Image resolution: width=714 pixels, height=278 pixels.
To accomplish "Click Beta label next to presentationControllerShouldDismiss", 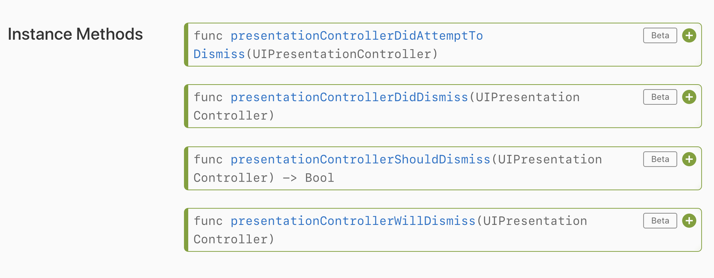I will coord(660,159).
